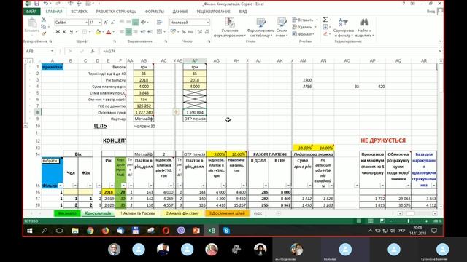Viewport: 467px width, 262px height.
Task: Open the Консультація sheet tab
Action: [x=98, y=213]
